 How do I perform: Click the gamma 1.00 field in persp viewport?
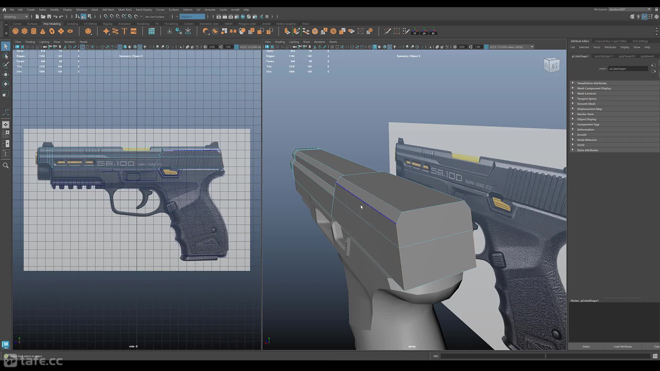pyautogui.click(x=477, y=47)
